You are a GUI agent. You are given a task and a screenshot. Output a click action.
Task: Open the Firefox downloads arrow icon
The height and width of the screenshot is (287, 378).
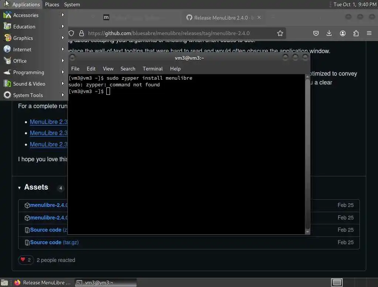[x=329, y=33]
